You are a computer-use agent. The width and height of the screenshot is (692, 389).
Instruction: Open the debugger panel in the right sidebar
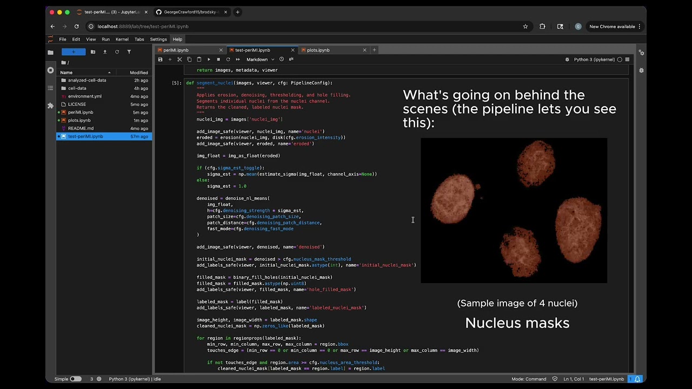coord(641,70)
